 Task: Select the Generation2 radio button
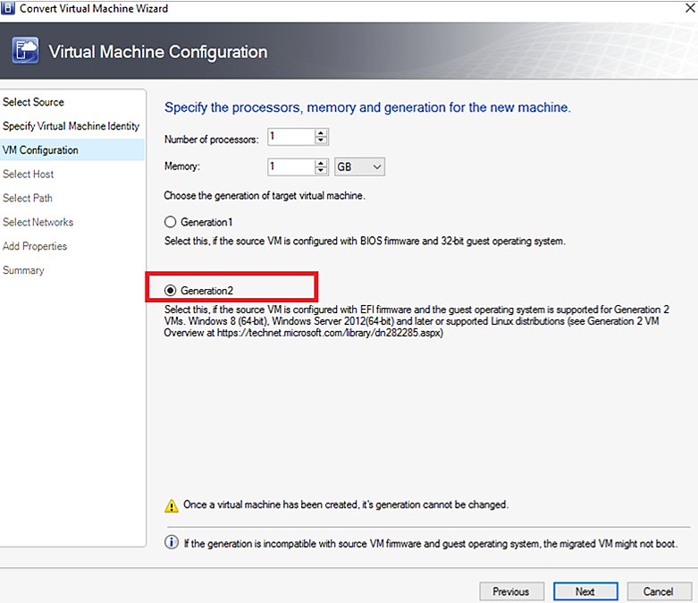(170, 291)
